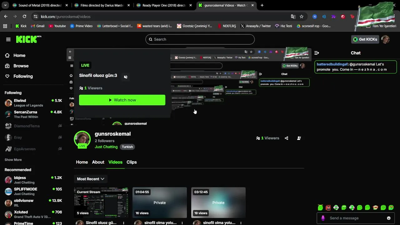Open the Just Chatting category link
This screenshot has width=400, height=225.
tap(106, 147)
